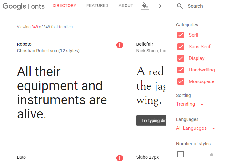The width and height of the screenshot is (242, 161).
Task: Open the Trending sorting dropdown
Action: point(191,104)
